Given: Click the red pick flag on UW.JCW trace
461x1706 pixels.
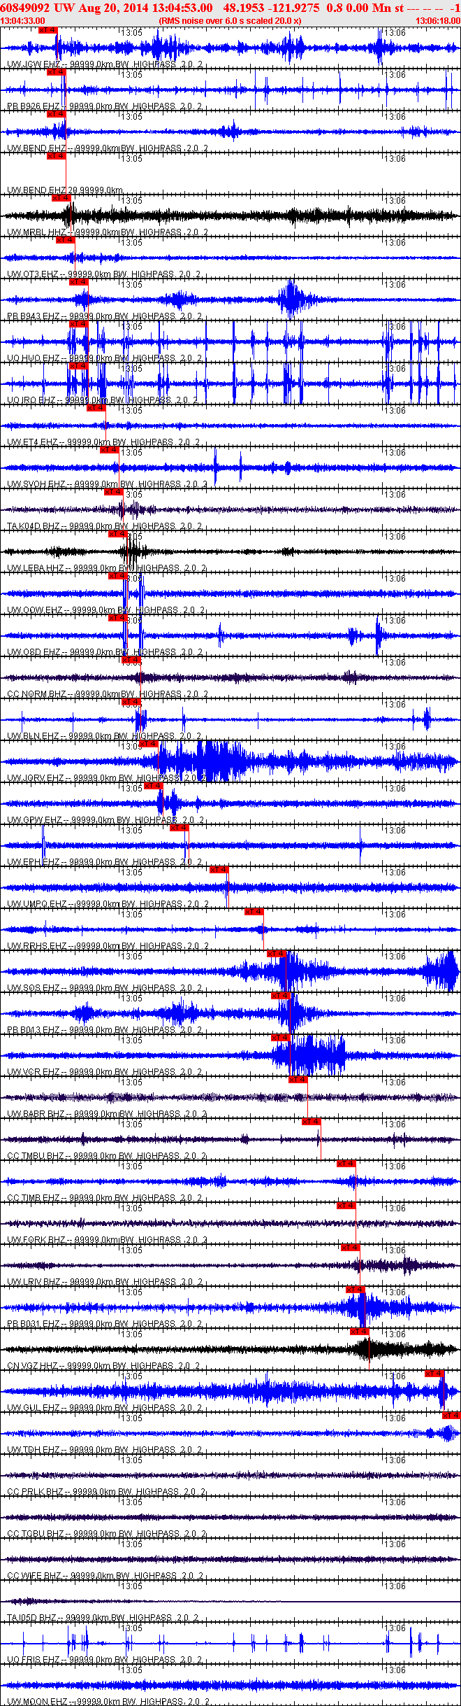Looking at the screenshot, I should pos(47,31).
